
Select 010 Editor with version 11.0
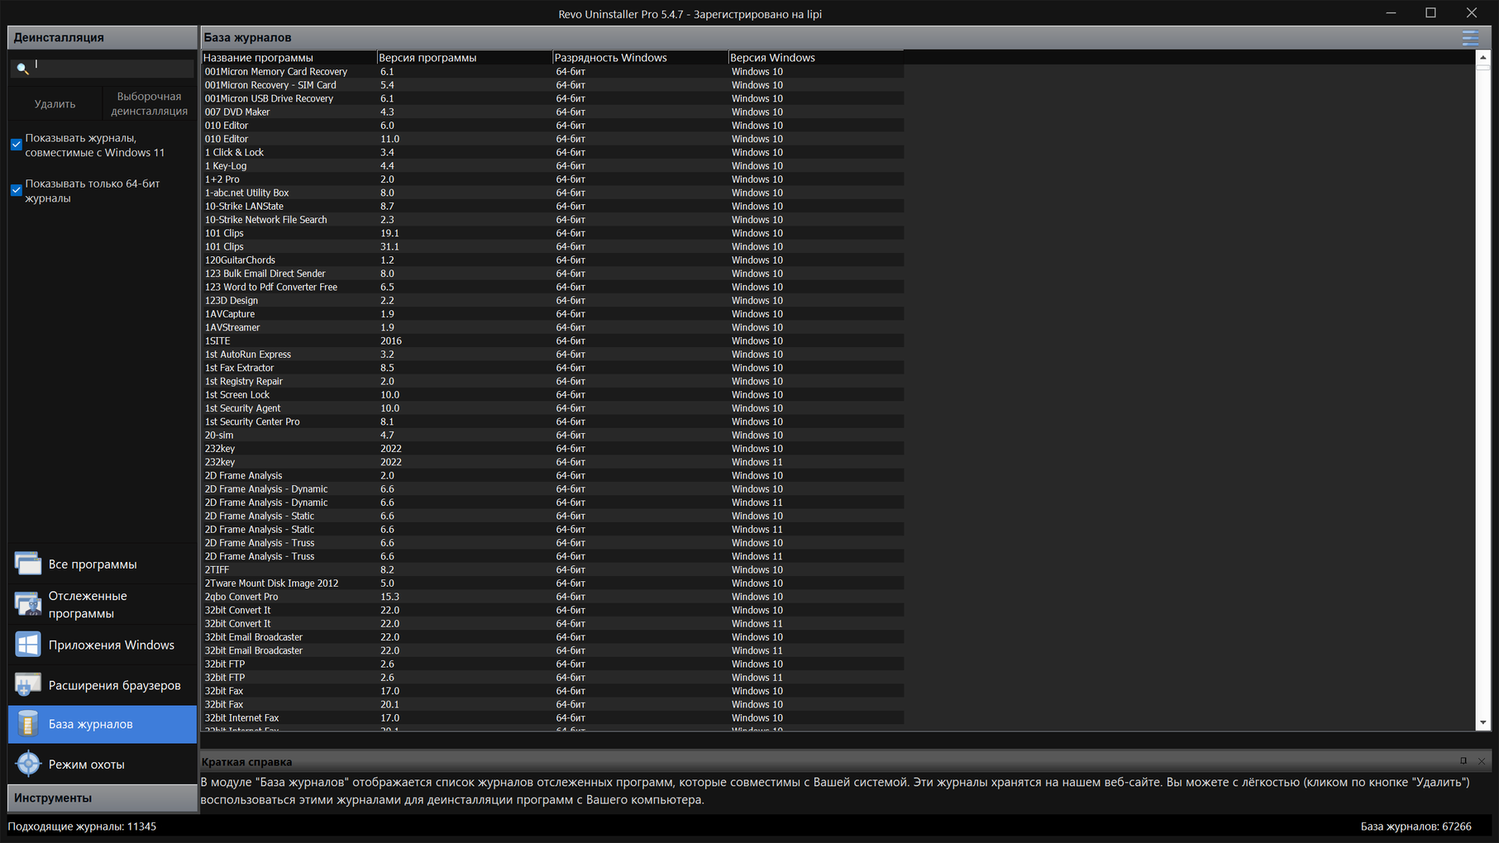[552, 139]
